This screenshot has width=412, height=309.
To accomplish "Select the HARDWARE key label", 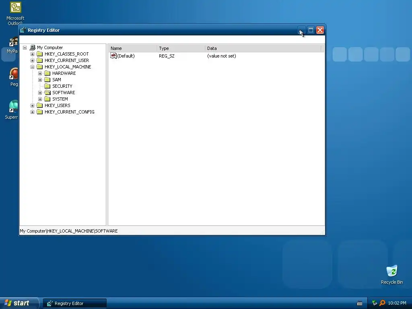I will coord(64,73).
